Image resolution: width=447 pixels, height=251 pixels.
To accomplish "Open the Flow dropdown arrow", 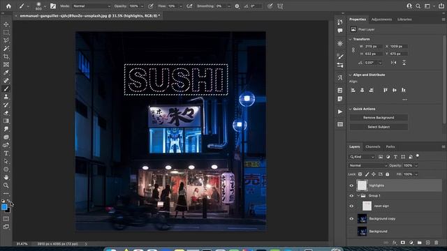I will tap(180, 6).
